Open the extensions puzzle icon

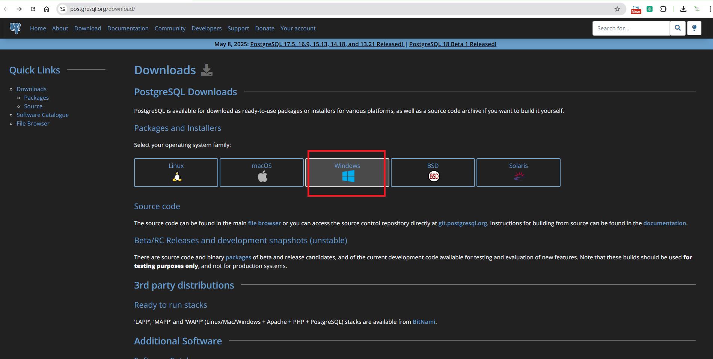click(x=663, y=9)
